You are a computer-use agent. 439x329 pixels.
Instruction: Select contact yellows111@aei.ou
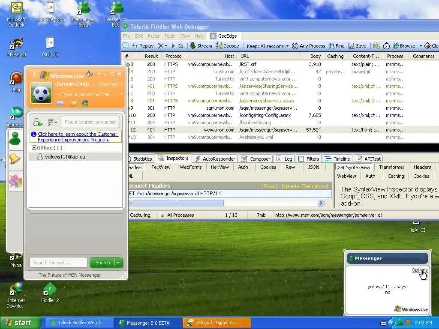point(75,157)
